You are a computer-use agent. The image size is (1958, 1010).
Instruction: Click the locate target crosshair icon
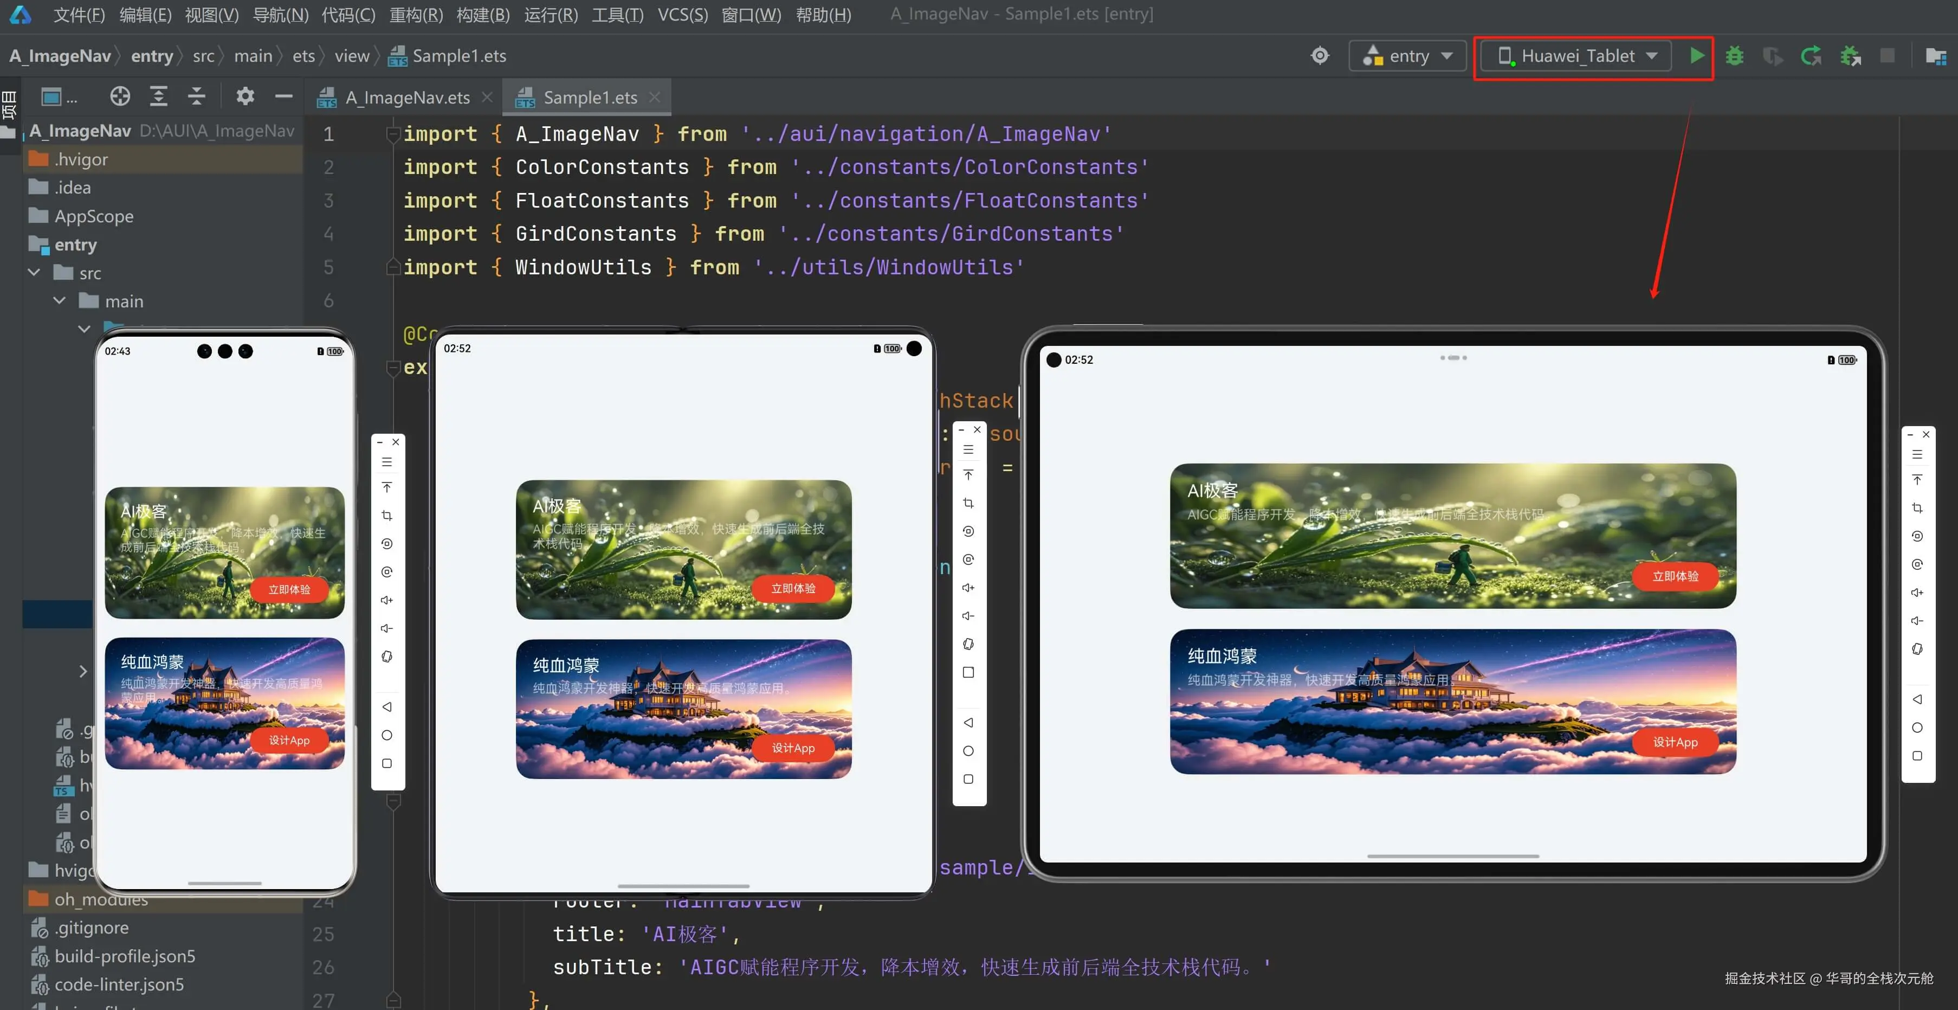(x=1320, y=55)
